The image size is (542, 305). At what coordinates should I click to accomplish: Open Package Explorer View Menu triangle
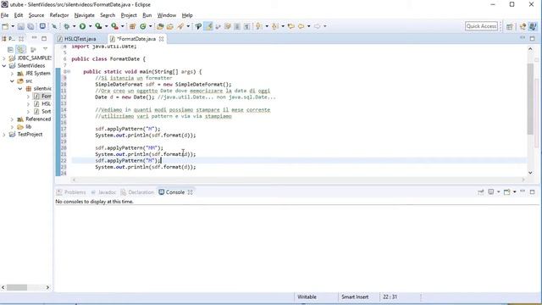pyautogui.click(x=45, y=49)
